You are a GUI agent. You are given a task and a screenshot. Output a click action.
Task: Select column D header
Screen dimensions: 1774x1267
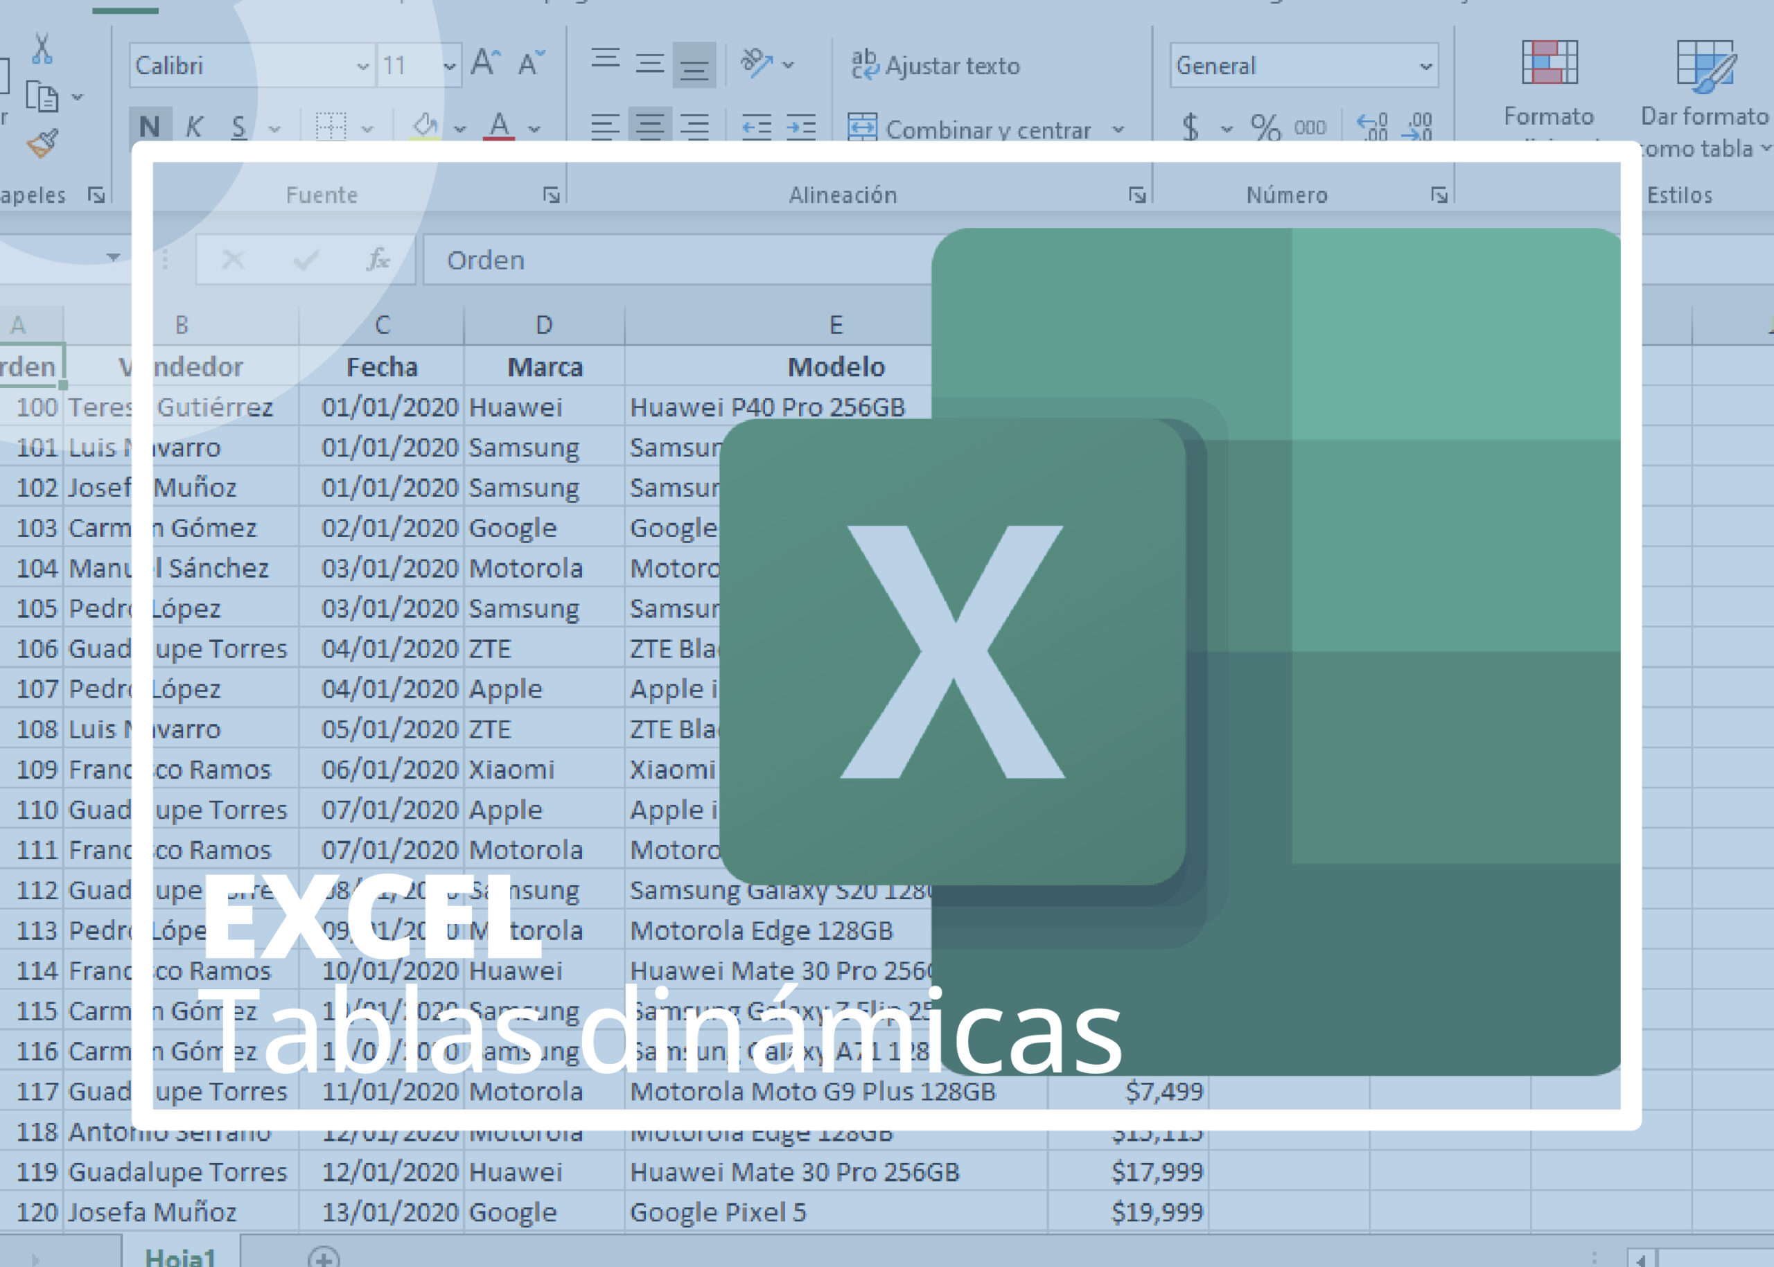pos(544,325)
